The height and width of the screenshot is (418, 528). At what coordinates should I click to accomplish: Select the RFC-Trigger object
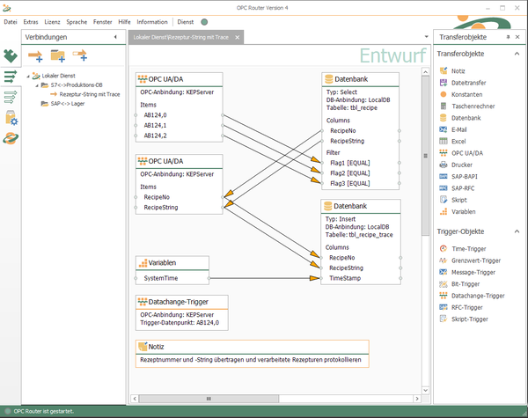tap(461, 307)
